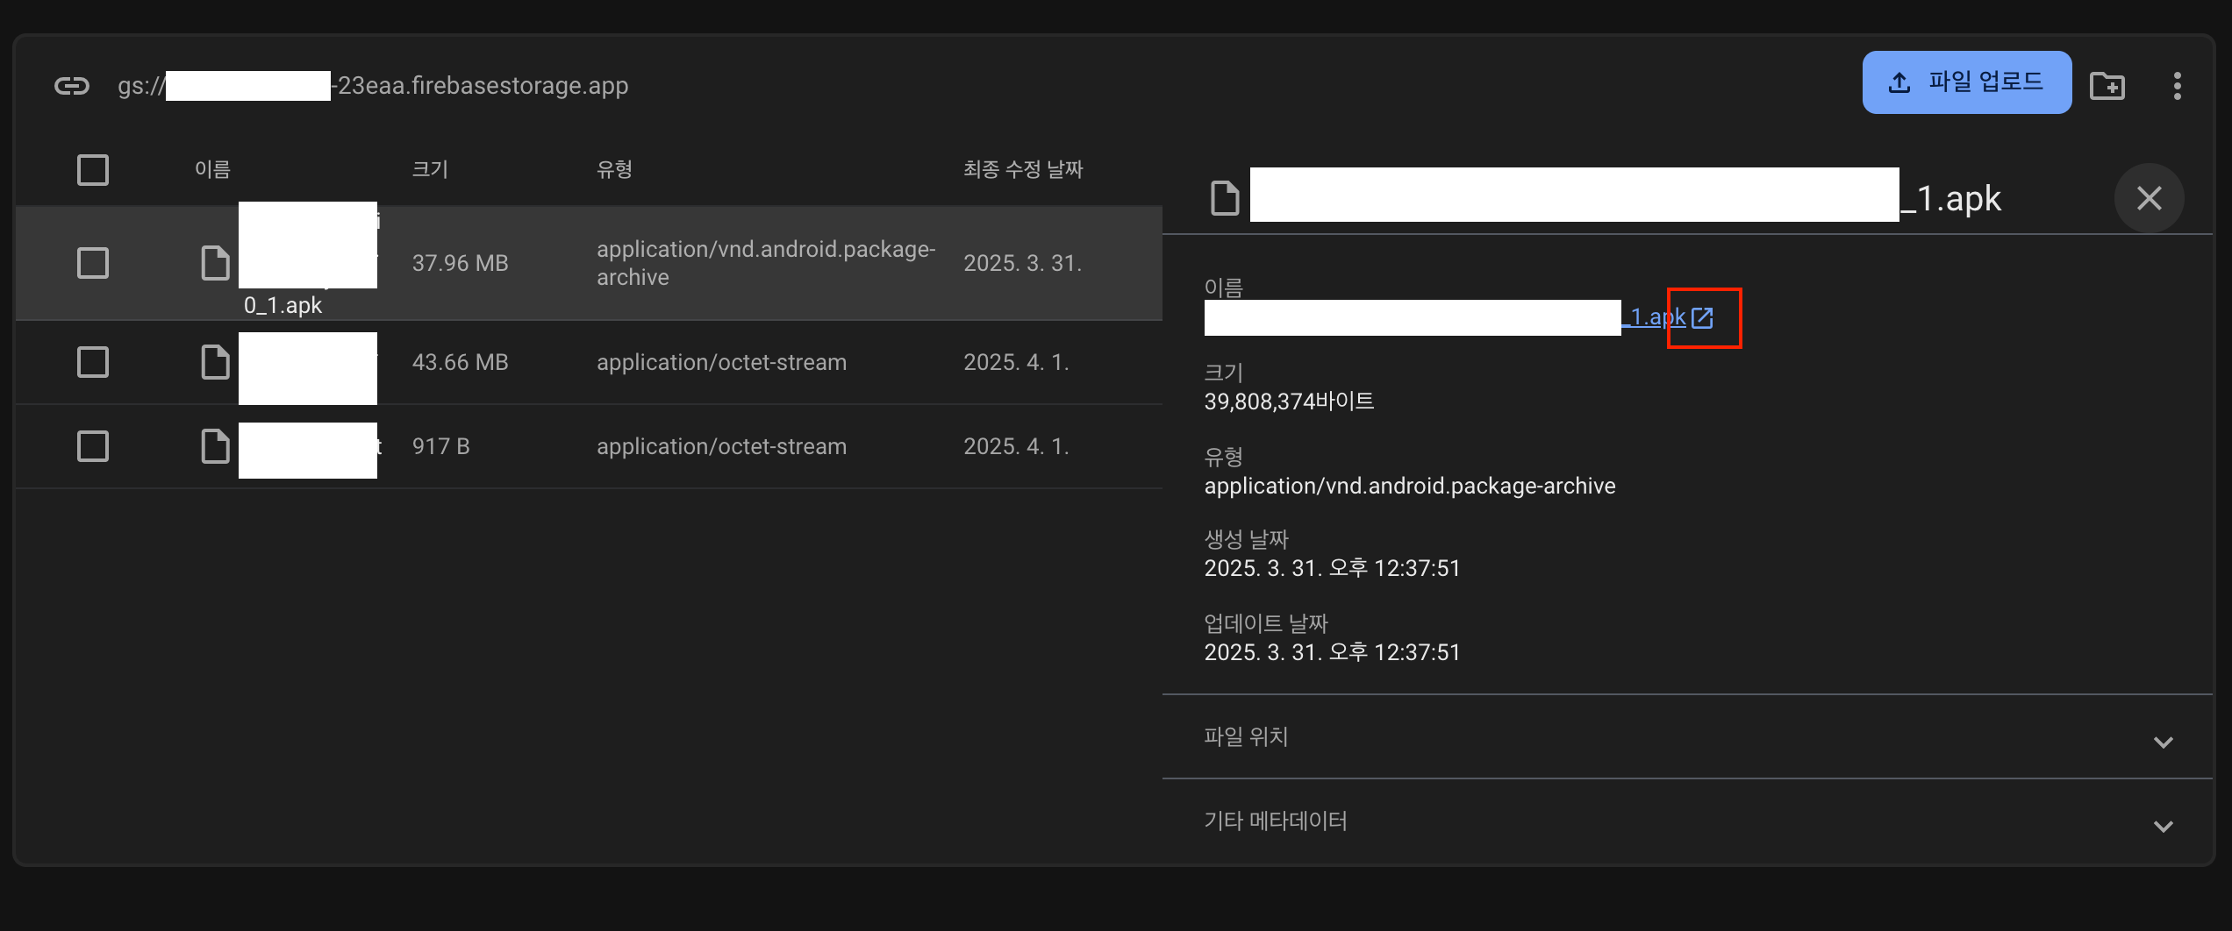The image size is (2232, 931).
Task: Sort by the 크기 column header
Action: 430,169
